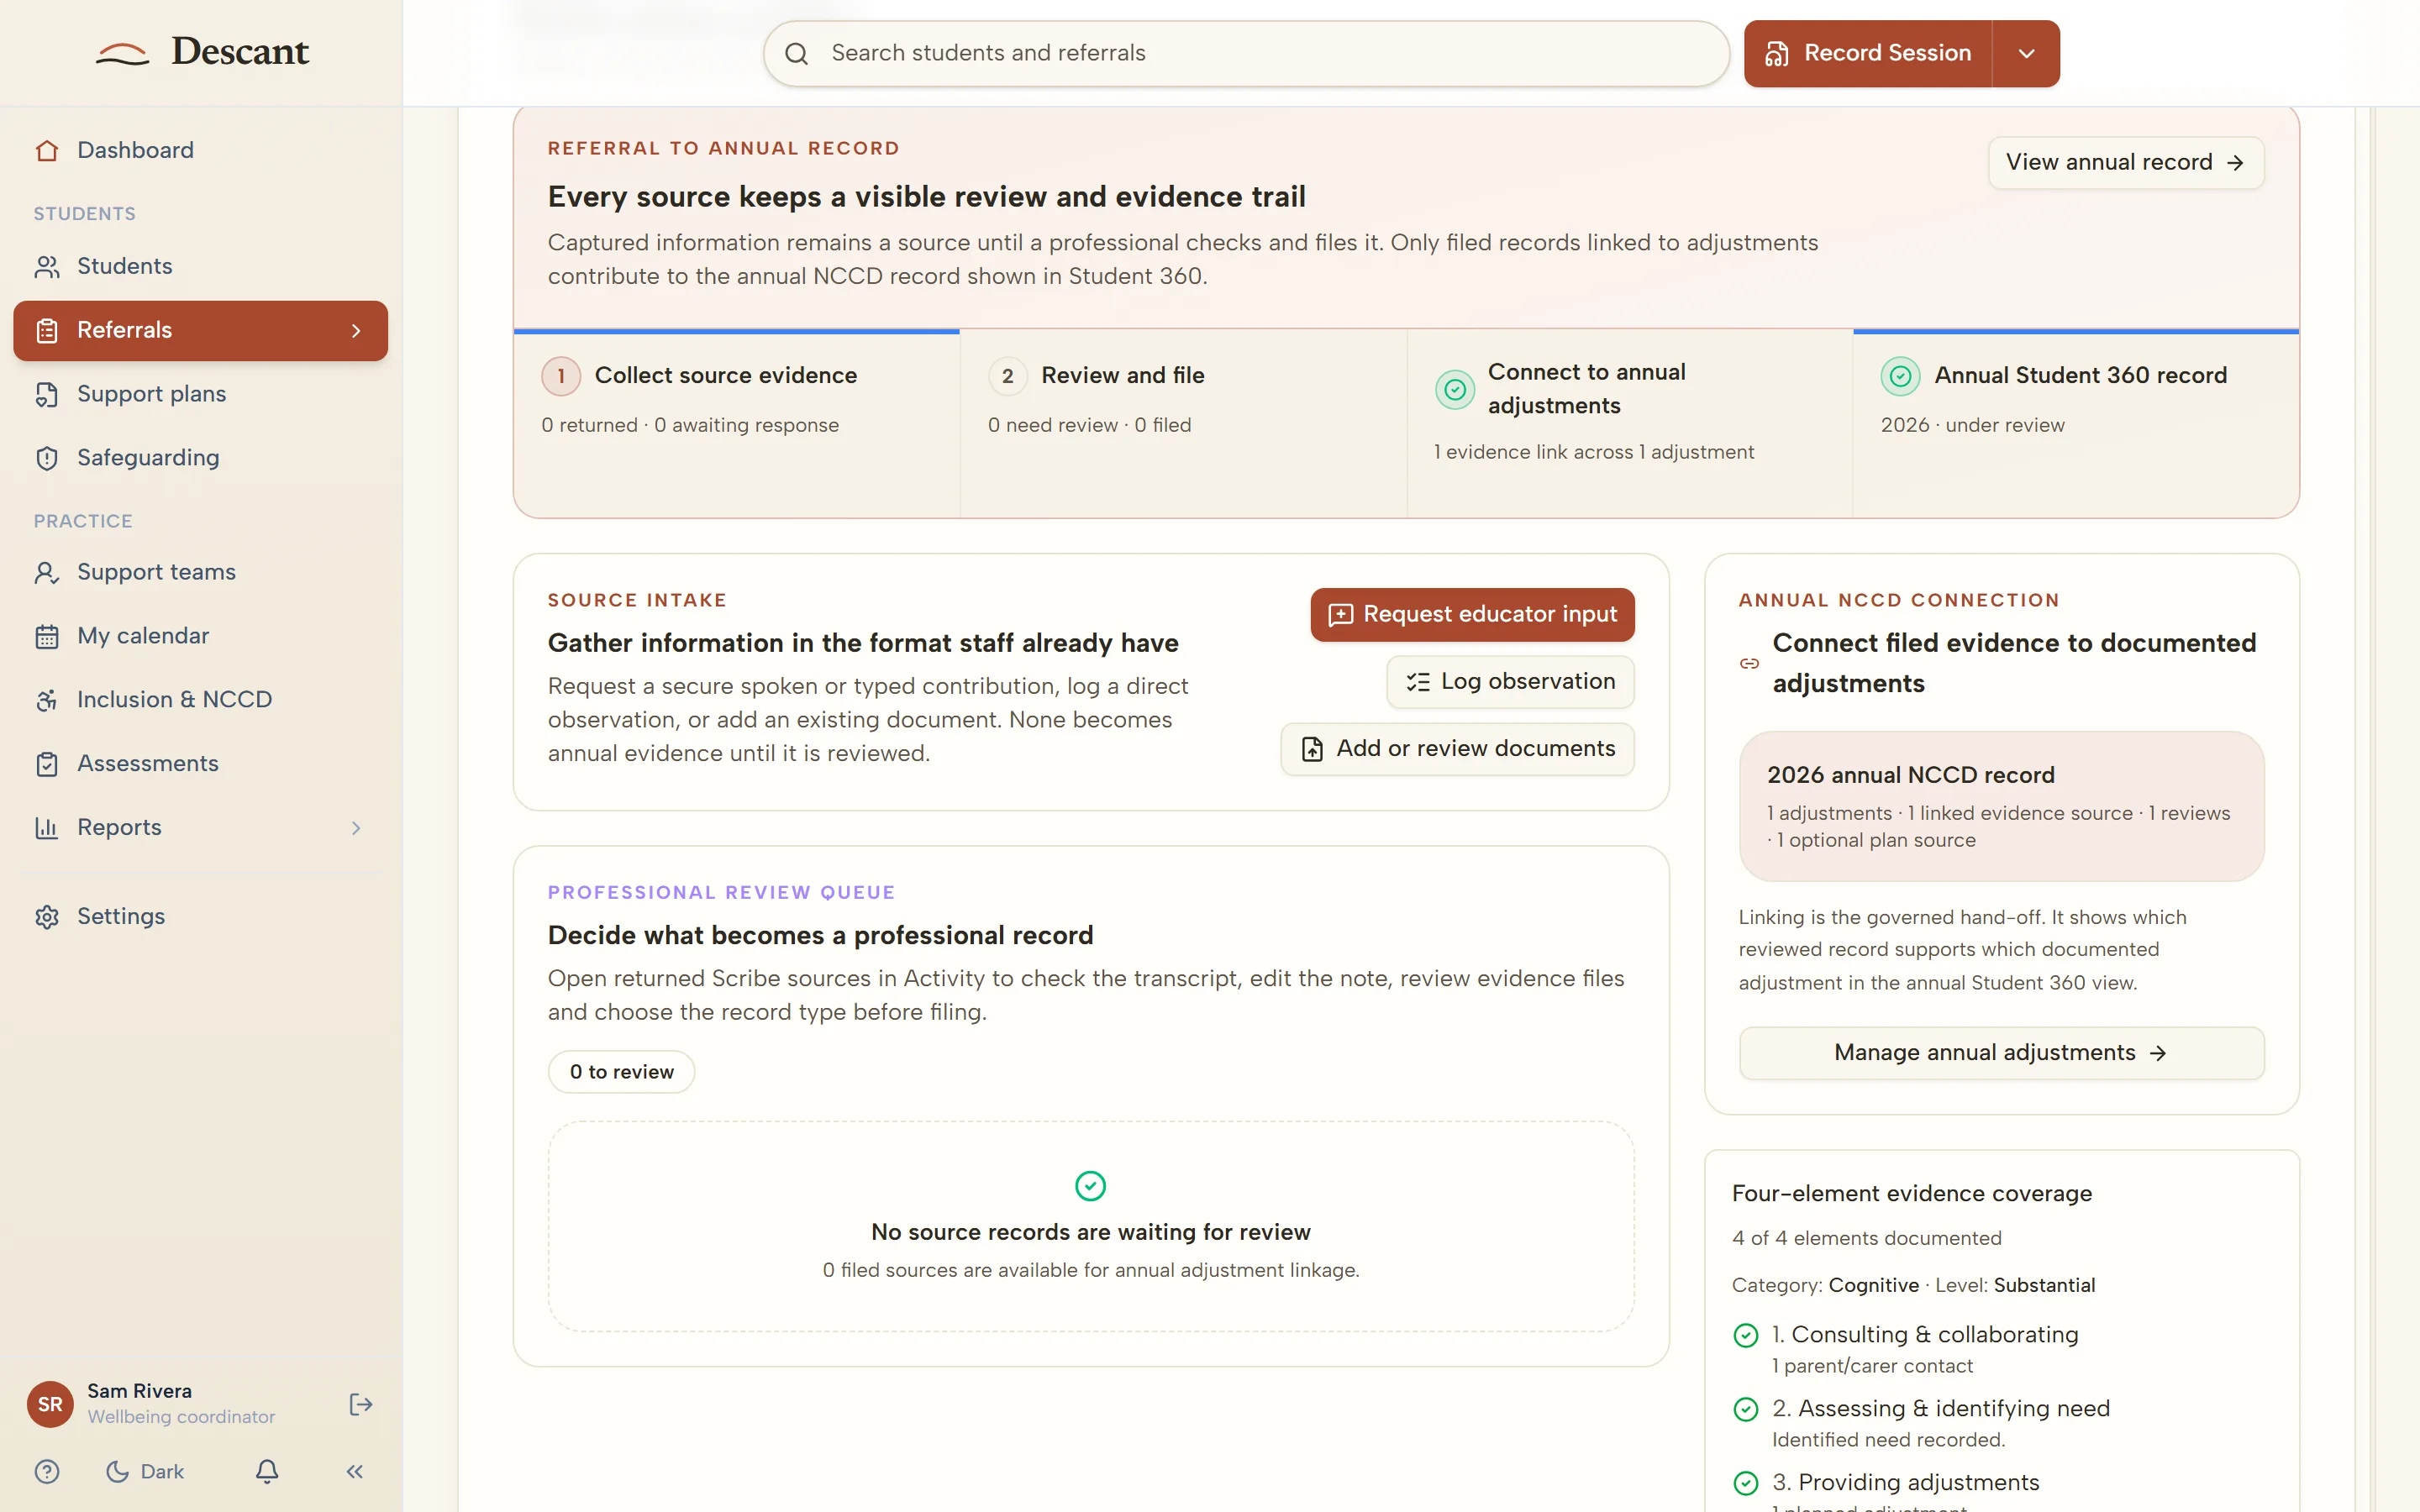Open the Dashboard from sidebar
This screenshot has width=2420, height=1512.
click(x=200, y=150)
